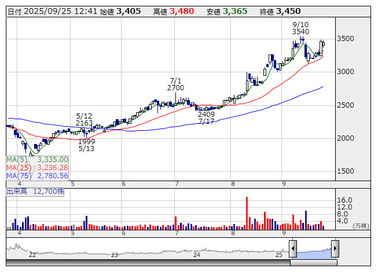The height and width of the screenshot is (272, 378).
Task: Click the 5/13 1999 low annotation
Action: (87, 145)
